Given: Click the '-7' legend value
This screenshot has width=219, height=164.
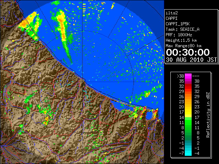Looking at the screenshot, I should tap(181, 153).
